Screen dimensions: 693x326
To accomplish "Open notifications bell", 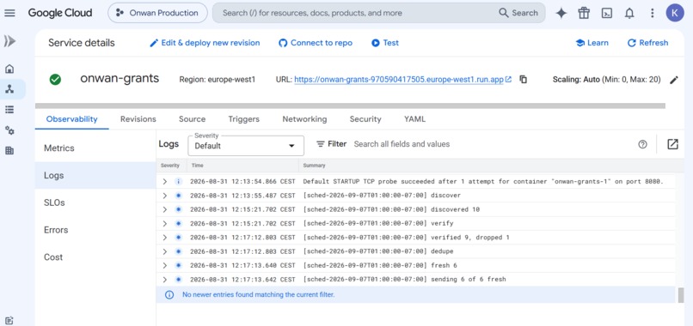I will [x=629, y=13].
